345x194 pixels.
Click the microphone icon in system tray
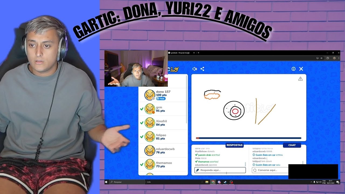pyautogui.click(x=314, y=182)
